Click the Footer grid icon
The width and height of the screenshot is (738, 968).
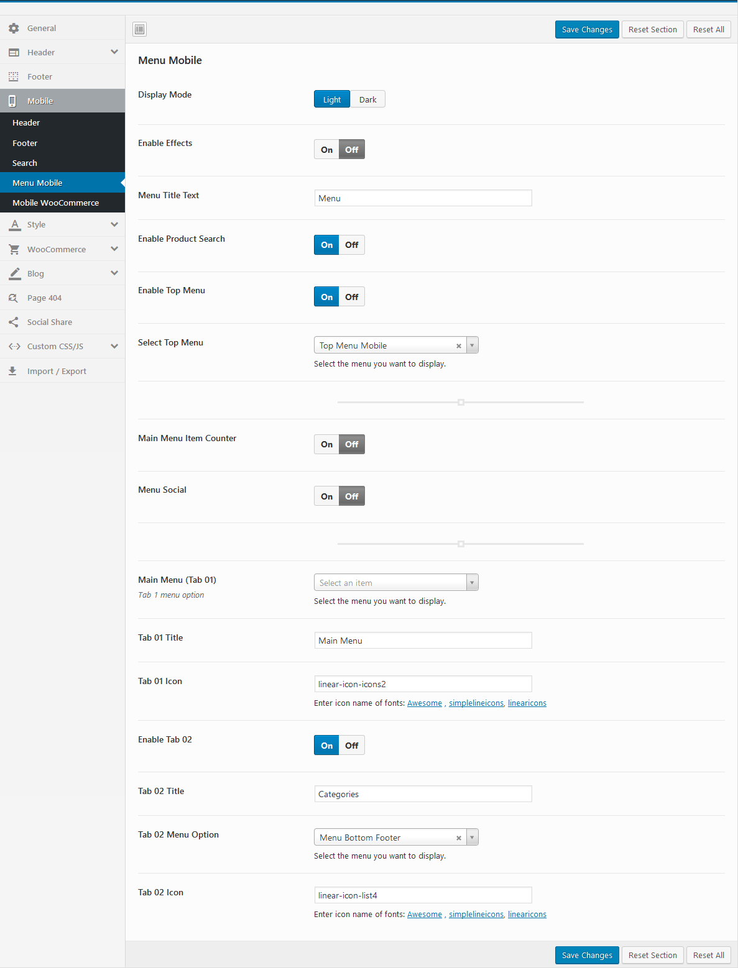tap(14, 76)
